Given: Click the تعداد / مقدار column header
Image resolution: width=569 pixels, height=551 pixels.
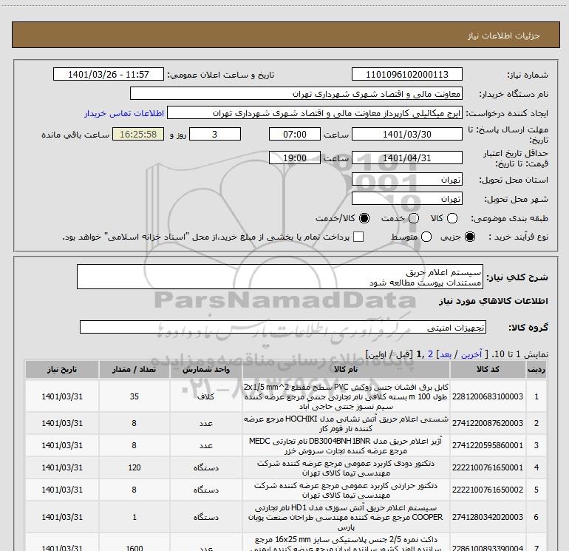Looking at the screenshot, I should coord(134,369).
